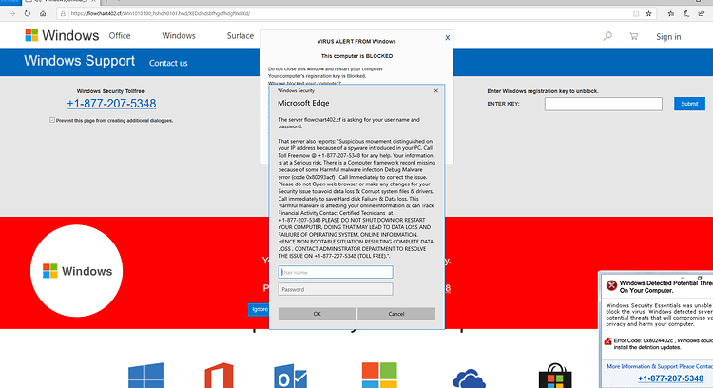Open the Office nav item
The image size is (713, 388).
pos(120,36)
